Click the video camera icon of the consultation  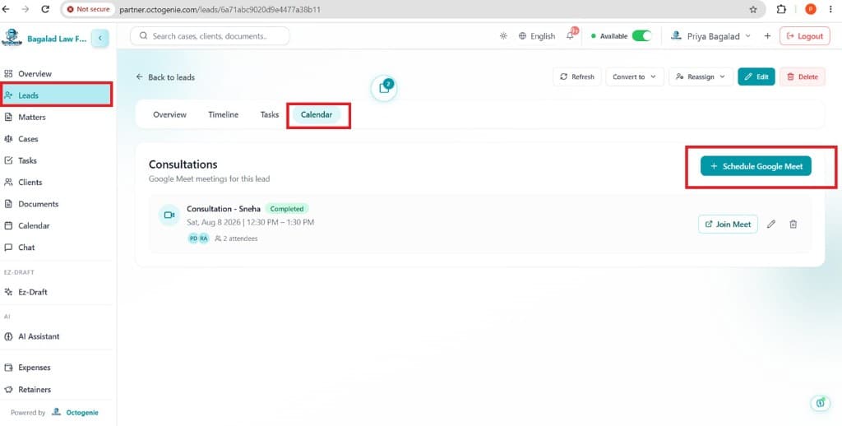(169, 215)
